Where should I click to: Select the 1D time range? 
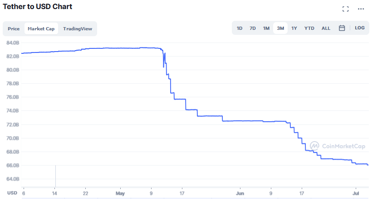(240, 28)
